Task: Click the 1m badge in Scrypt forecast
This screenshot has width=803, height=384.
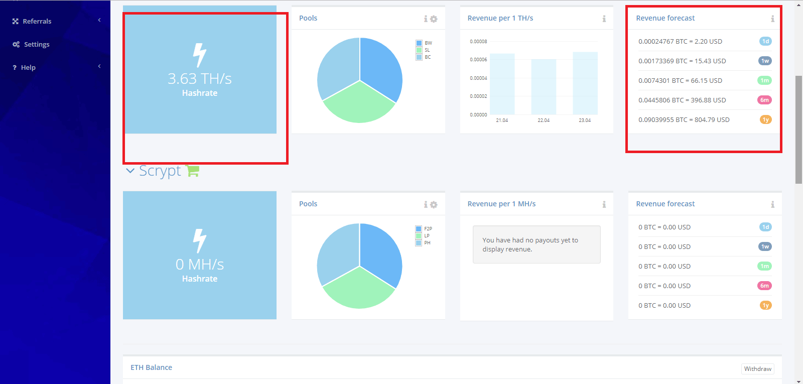Action: pyautogui.click(x=764, y=266)
